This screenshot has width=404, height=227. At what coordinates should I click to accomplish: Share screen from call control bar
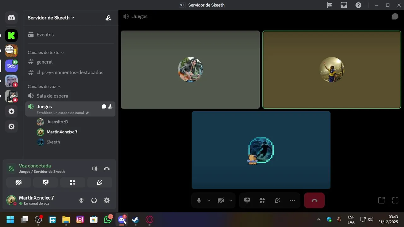(x=247, y=201)
